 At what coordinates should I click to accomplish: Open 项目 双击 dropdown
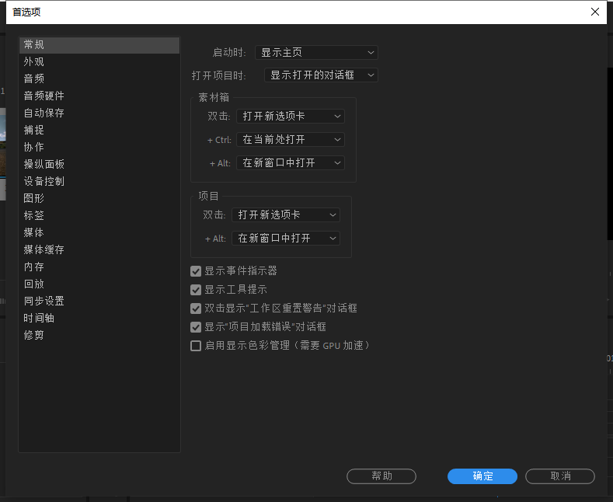[x=286, y=215]
